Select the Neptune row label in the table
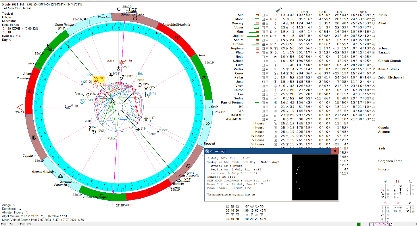417x226 pixels. coord(237,48)
